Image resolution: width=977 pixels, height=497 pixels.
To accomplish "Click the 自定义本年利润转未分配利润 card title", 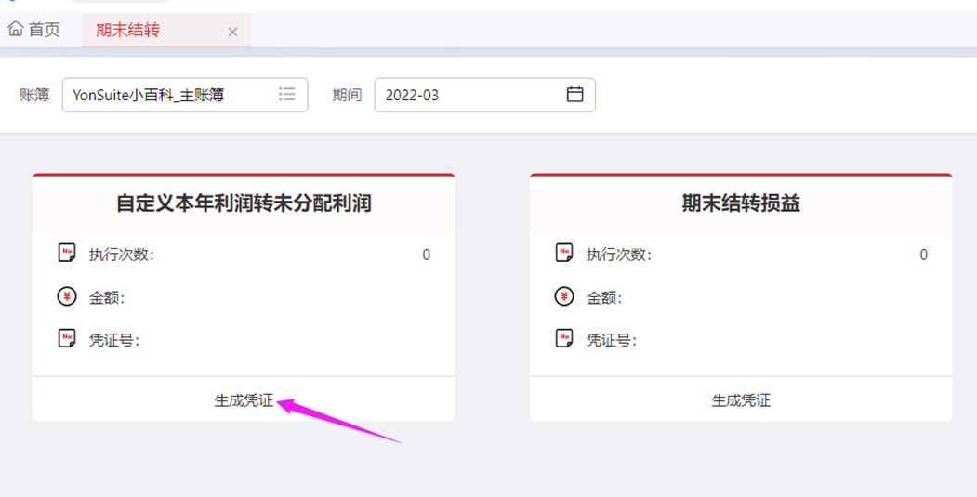I will 244,203.
